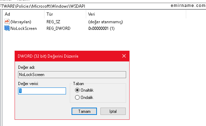Click the Değer verisi input field
Image resolution: width=206 pixels, height=126 pixels.
point(42,91)
